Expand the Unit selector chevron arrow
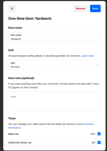Image resolution: width=107 pixels, height=151 pixels. [97, 65]
